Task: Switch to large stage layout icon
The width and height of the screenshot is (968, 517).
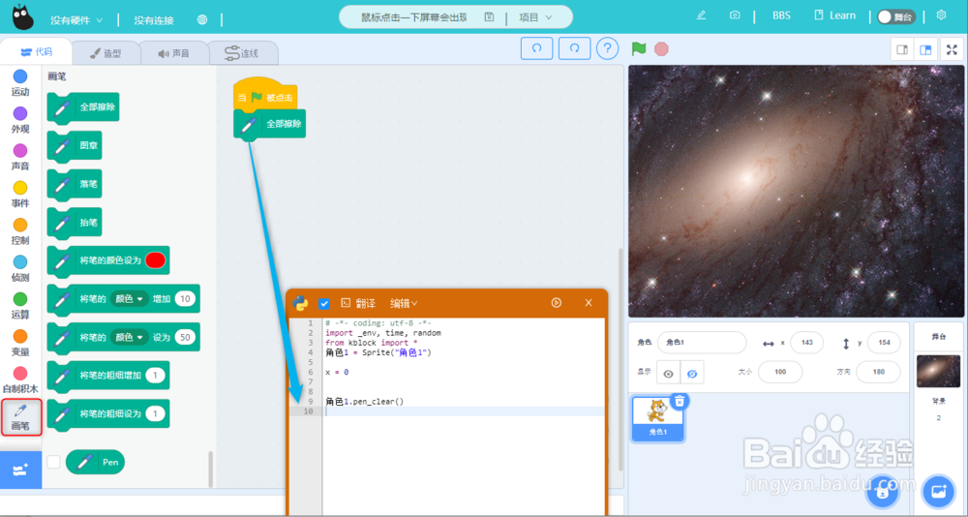Action: [925, 50]
